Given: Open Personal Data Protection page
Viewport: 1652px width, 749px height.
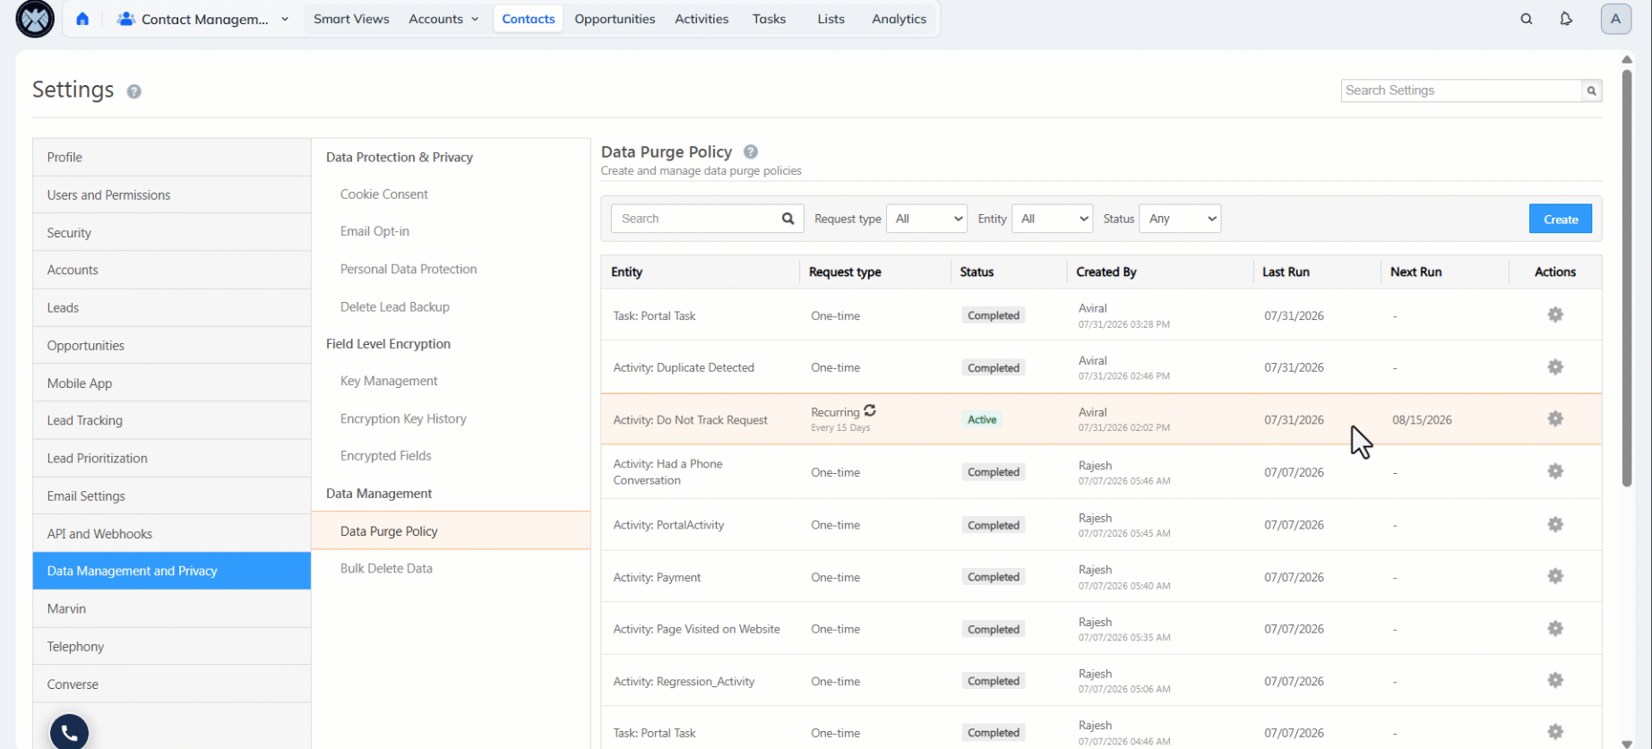Looking at the screenshot, I should click(409, 269).
